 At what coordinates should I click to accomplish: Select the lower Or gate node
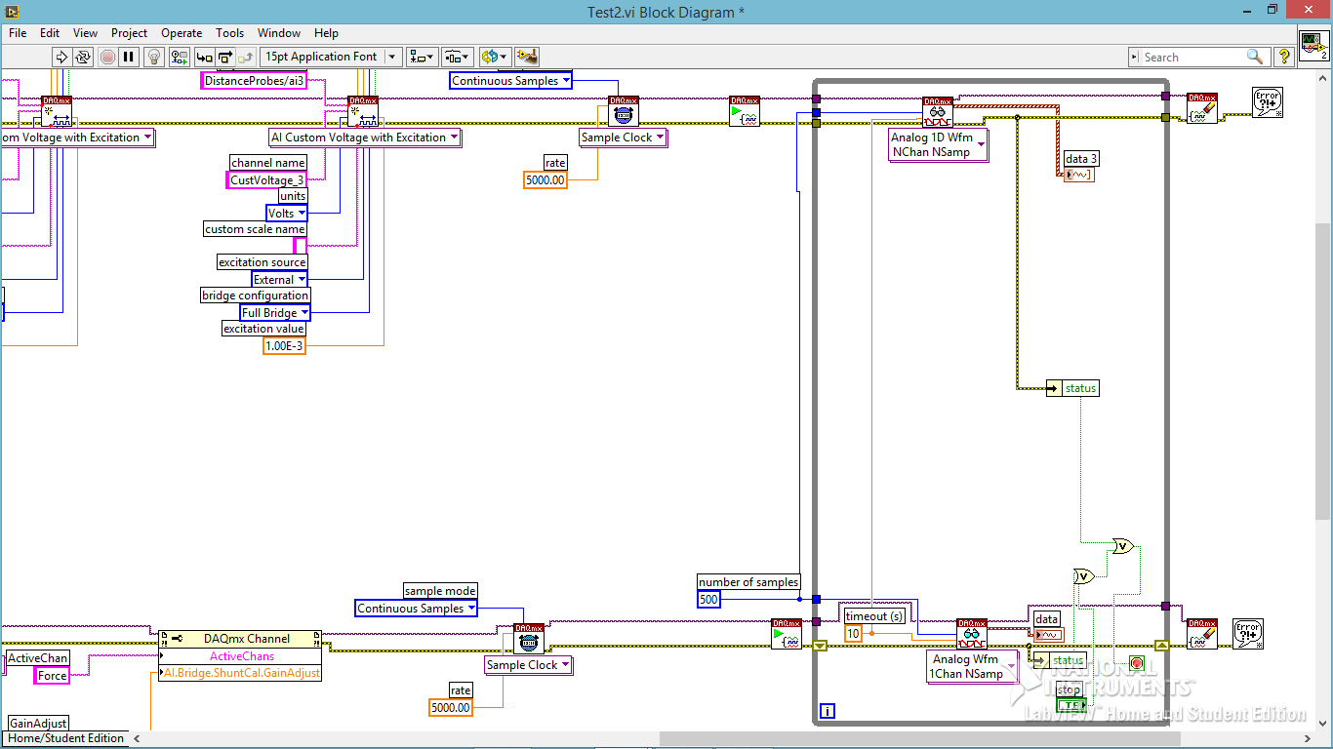coord(1083,576)
